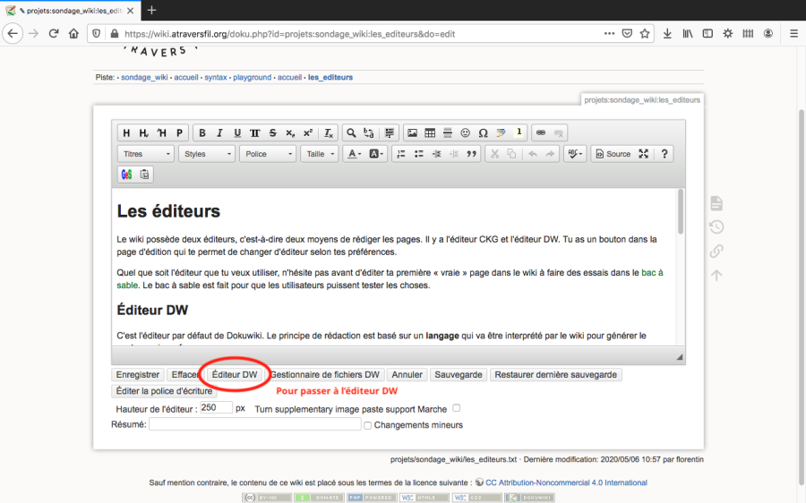
Task: Insert a special character omega
Action: [483, 133]
